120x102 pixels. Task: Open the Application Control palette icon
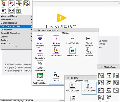coord(19,3)
